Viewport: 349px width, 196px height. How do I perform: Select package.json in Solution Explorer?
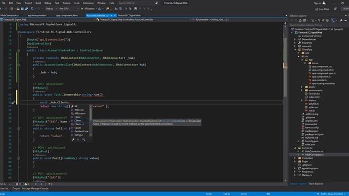(x=311, y=131)
